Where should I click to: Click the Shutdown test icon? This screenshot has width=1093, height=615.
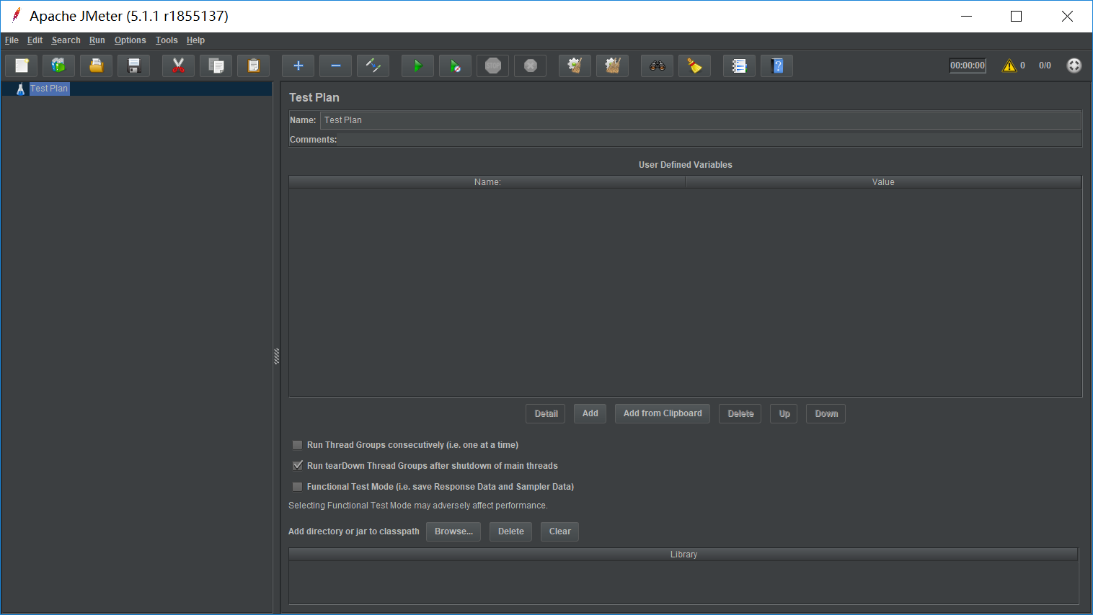(531, 66)
